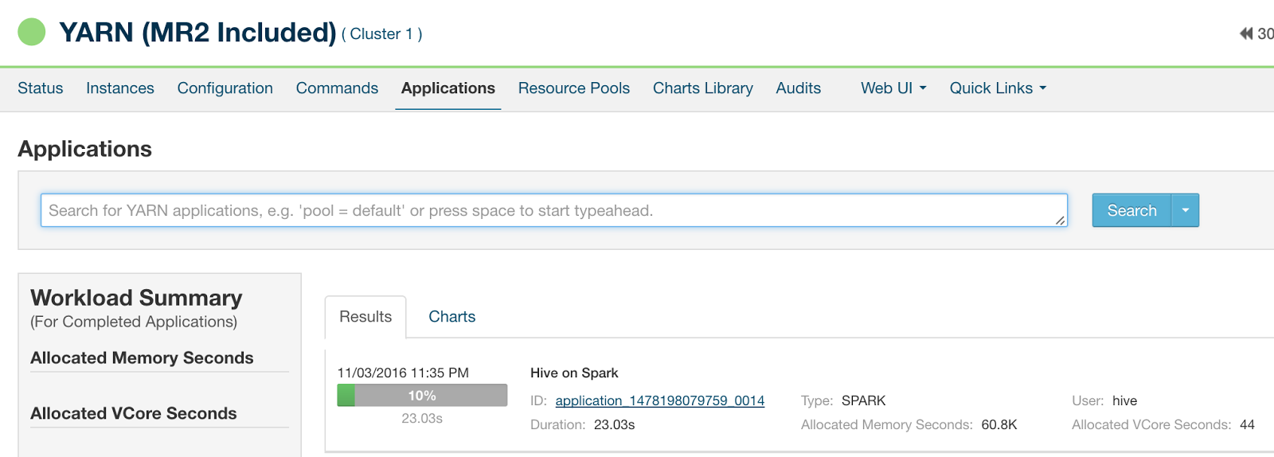This screenshot has width=1274, height=457.
Task: Select the Applications tab
Action: coord(447,88)
